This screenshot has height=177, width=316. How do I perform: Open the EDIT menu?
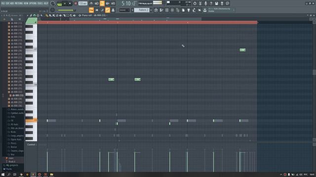[7, 3]
